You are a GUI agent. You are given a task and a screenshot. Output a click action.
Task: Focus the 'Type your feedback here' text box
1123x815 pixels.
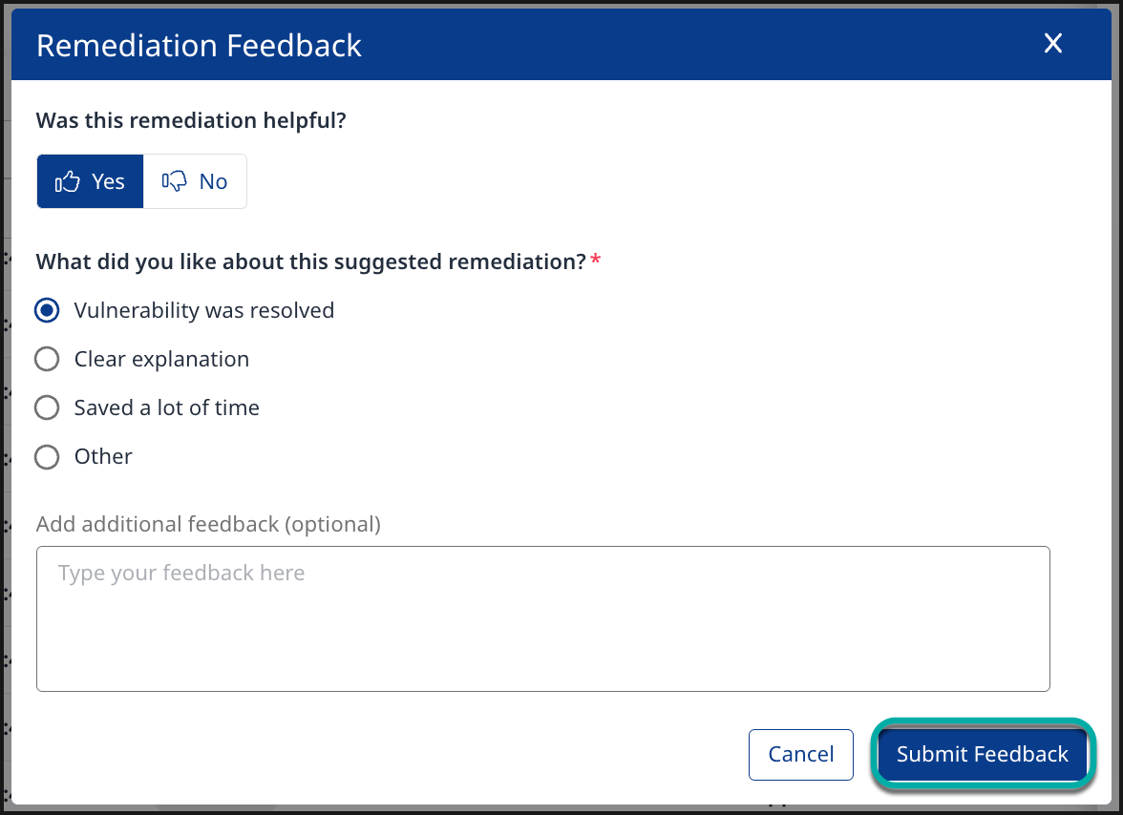pos(542,618)
